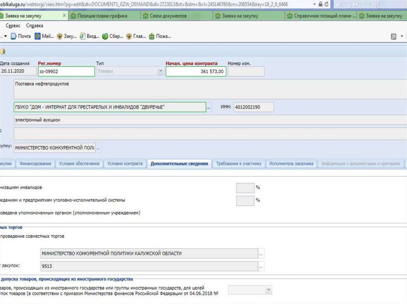The height and width of the screenshot is (304, 407).
Task: Expand the Тип dropdown showing Товары
Action: 161,71
